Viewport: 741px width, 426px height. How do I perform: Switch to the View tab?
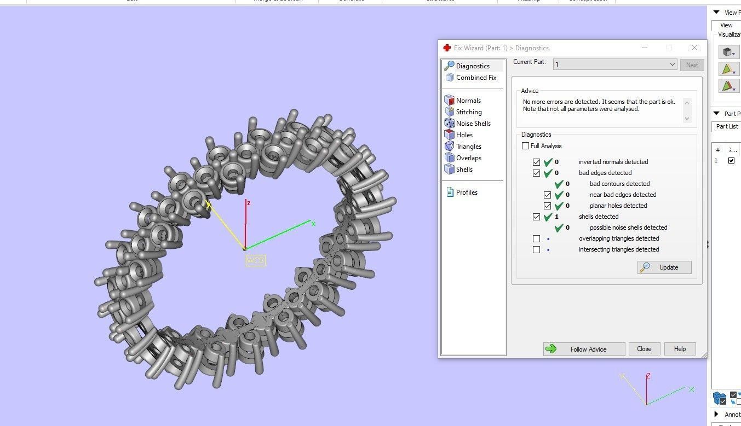(726, 25)
